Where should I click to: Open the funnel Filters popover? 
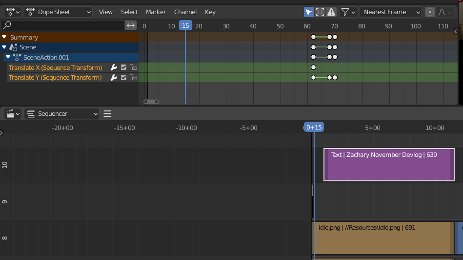coord(348,12)
